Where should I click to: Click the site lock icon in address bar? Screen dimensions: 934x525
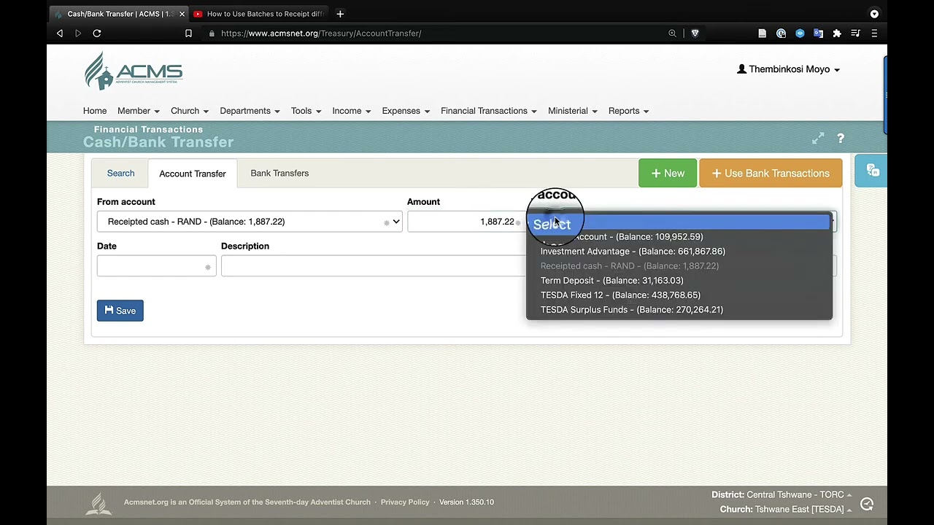pyautogui.click(x=212, y=34)
